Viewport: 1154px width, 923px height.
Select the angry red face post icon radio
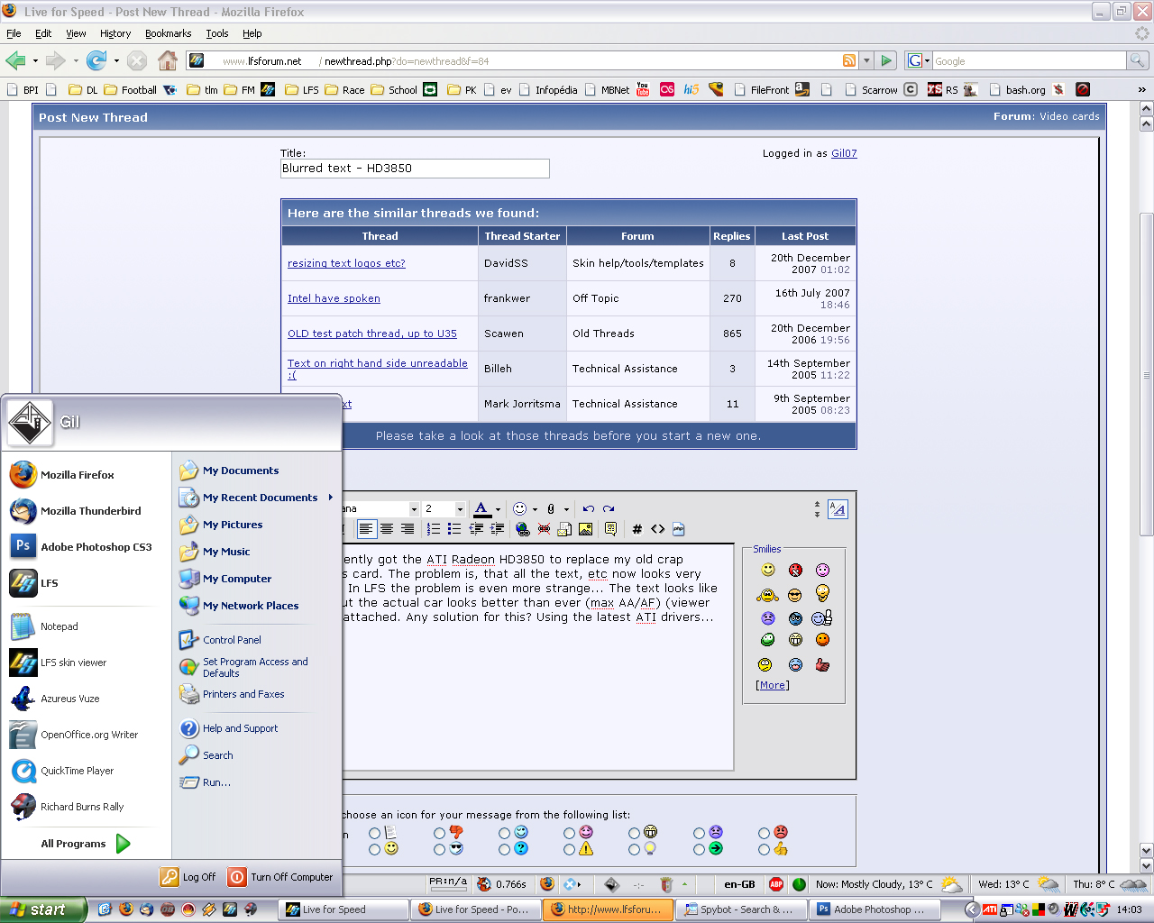pos(764,833)
